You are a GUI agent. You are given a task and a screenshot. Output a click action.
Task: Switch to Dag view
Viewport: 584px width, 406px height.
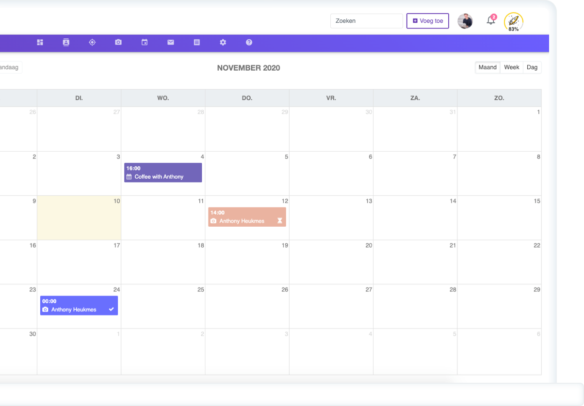pyautogui.click(x=532, y=67)
